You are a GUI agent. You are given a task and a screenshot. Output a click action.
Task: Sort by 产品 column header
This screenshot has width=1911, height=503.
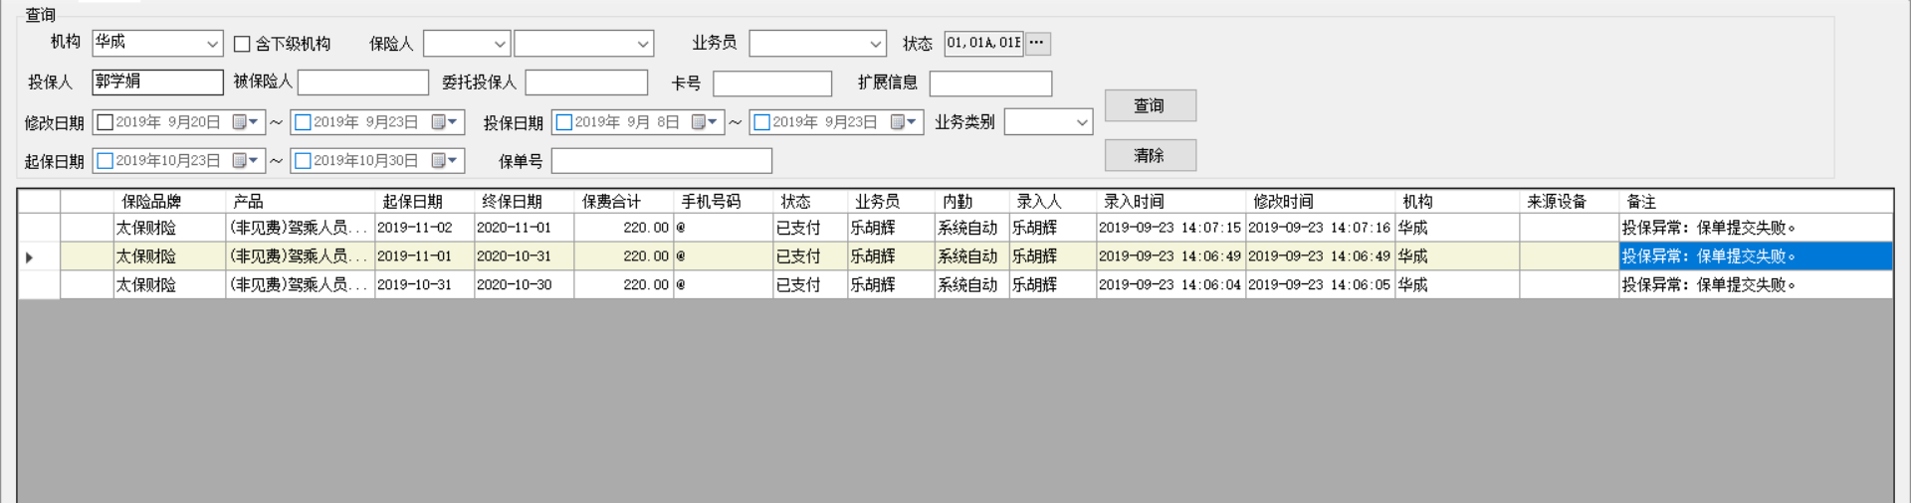300,202
